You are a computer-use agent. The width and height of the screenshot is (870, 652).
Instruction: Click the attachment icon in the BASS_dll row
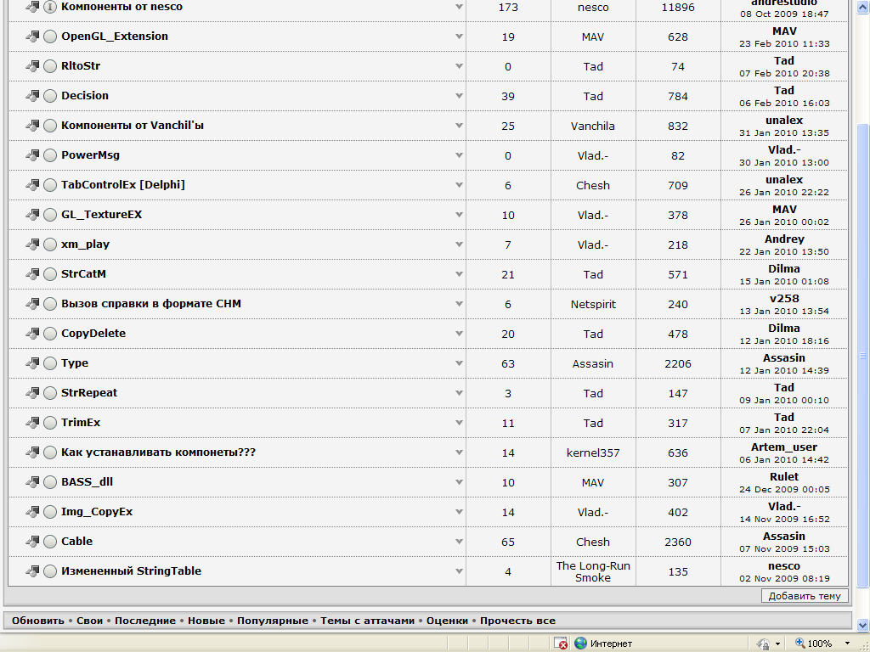[33, 482]
